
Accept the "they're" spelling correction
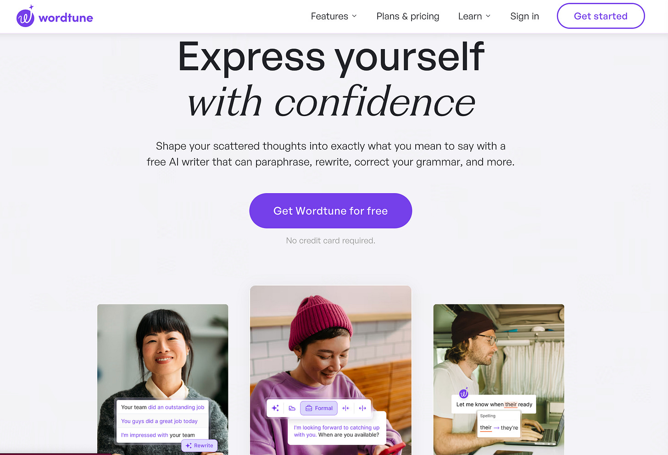click(509, 427)
